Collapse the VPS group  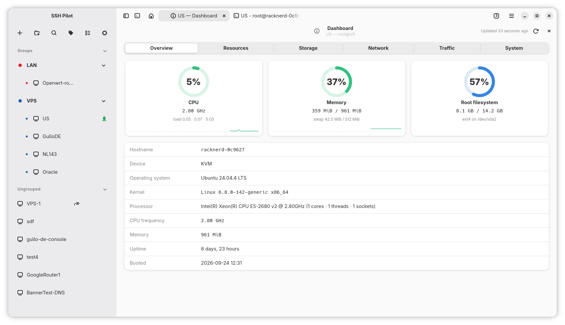click(104, 101)
